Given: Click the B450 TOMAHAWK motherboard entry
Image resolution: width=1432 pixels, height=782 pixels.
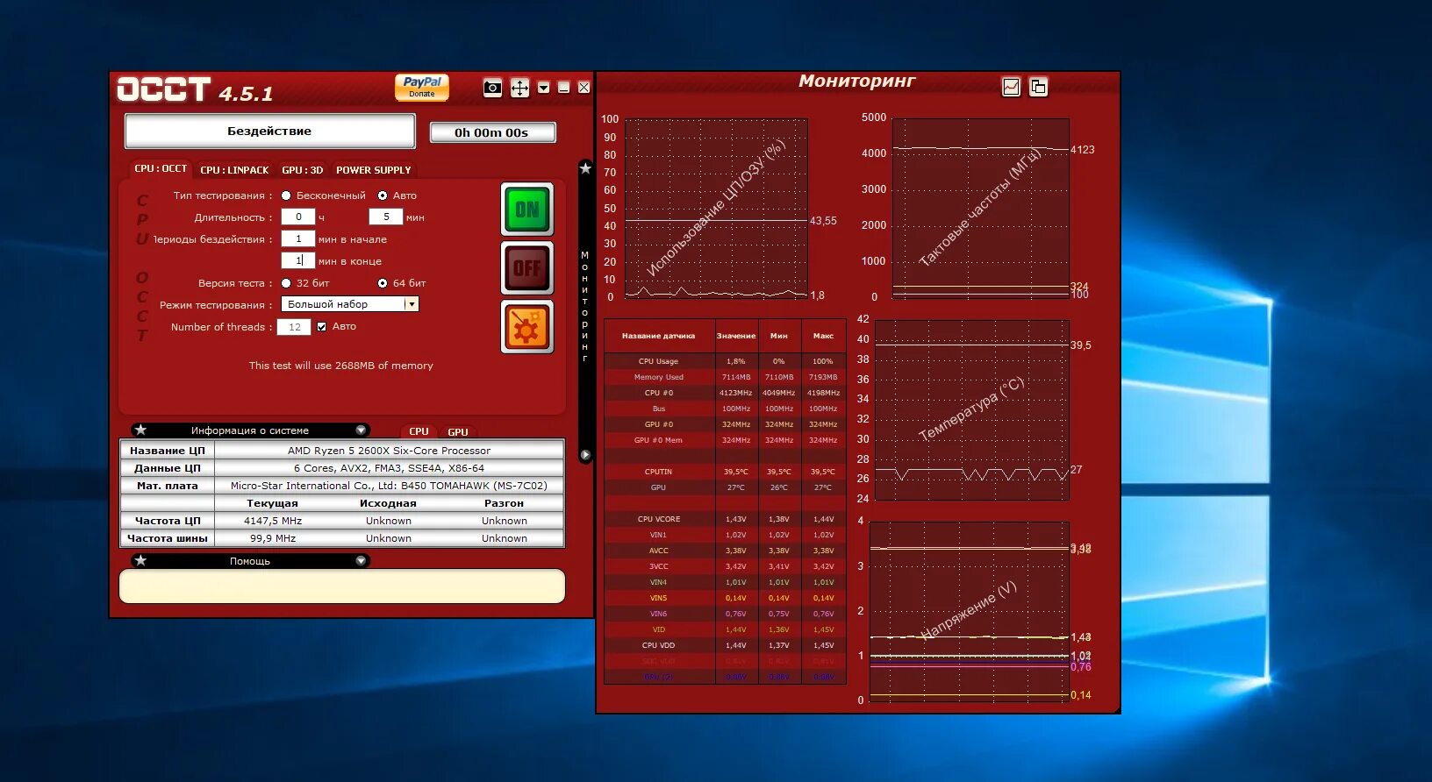Looking at the screenshot, I should point(389,486).
